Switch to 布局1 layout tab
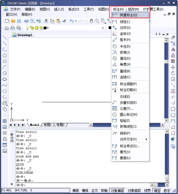 tap(48, 125)
